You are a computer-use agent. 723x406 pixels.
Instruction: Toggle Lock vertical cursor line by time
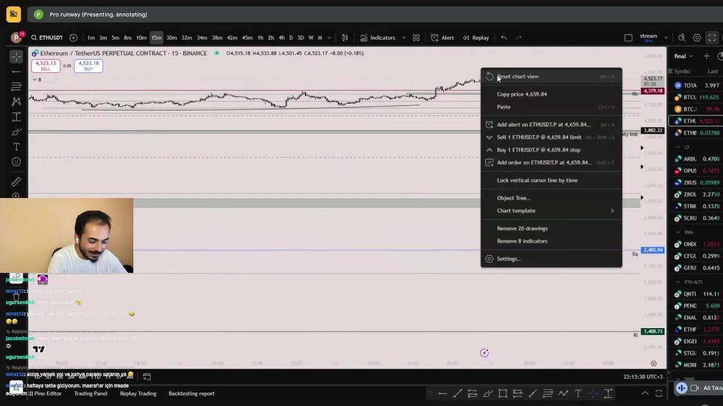(551, 180)
